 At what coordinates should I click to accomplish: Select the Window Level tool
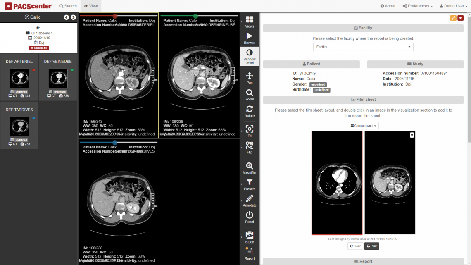(x=250, y=56)
